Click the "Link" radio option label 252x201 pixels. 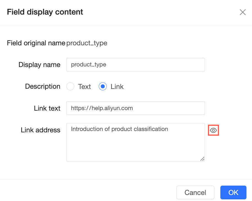117,86
